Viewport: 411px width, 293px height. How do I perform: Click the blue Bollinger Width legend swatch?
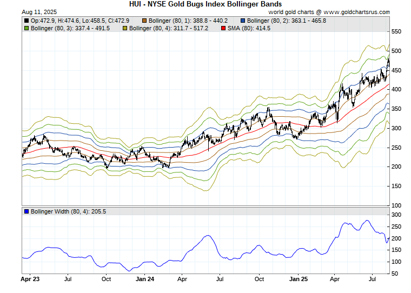tap(26, 211)
